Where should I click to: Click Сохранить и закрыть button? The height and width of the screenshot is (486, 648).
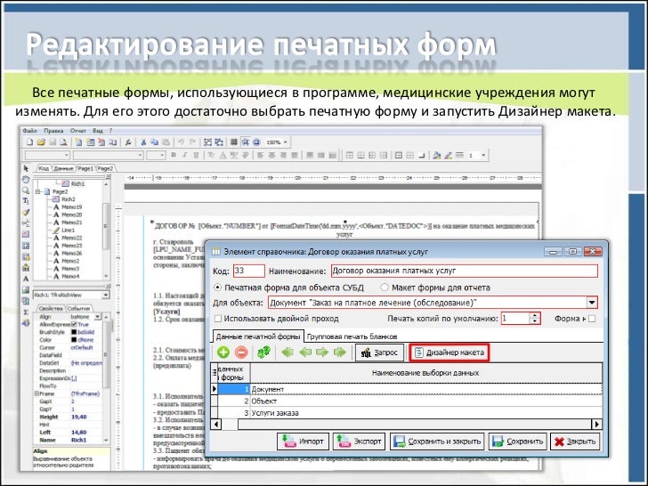pos(437,441)
